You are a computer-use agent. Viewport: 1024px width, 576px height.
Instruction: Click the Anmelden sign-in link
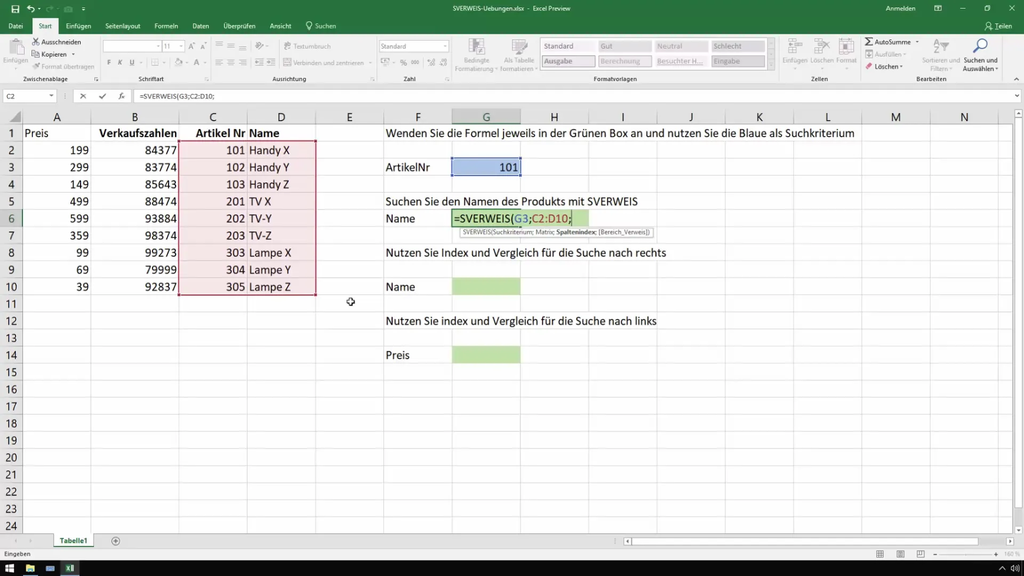tap(900, 9)
